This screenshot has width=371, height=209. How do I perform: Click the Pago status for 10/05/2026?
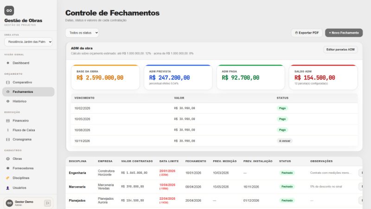pos(282,119)
